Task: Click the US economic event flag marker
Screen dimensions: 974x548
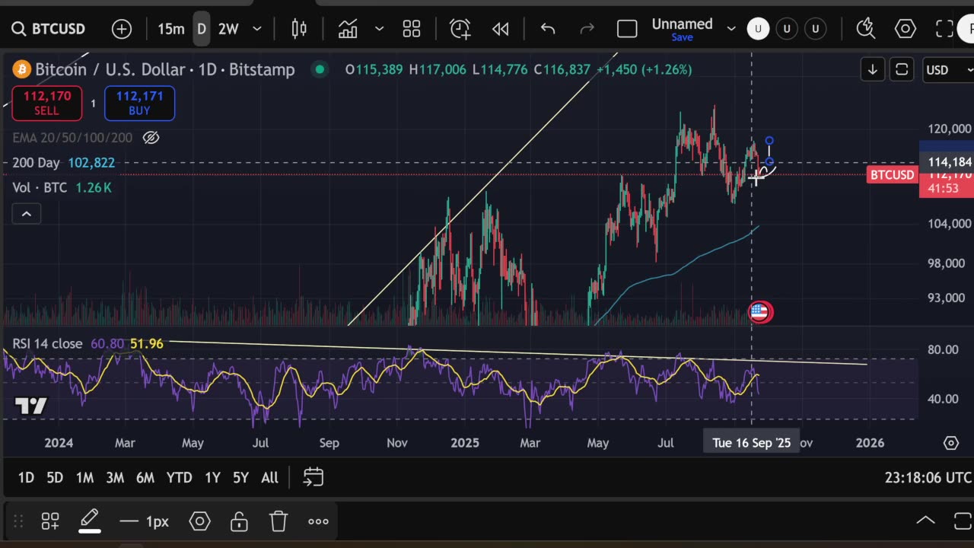Action: (x=760, y=311)
